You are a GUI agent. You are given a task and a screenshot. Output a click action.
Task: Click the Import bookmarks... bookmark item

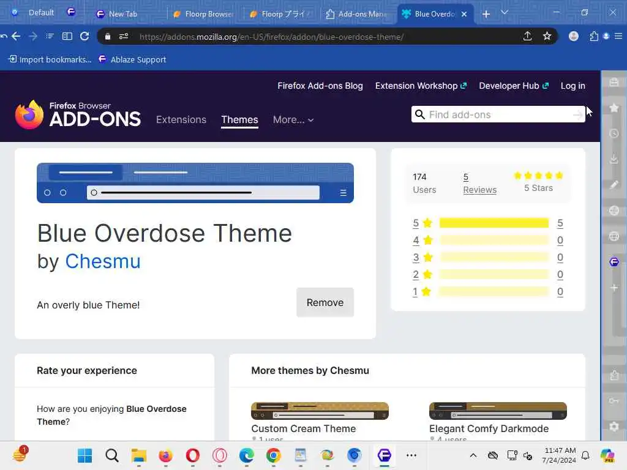click(x=50, y=59)
